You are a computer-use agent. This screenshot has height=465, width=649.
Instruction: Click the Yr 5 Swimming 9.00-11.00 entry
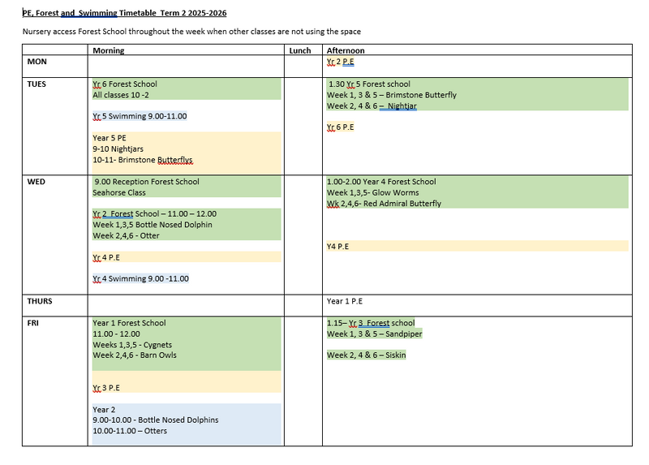tap(140, 117)
